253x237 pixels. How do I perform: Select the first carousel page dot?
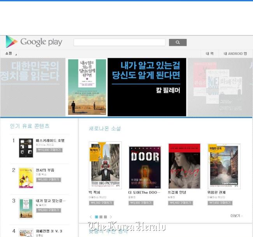pos(97,217)
